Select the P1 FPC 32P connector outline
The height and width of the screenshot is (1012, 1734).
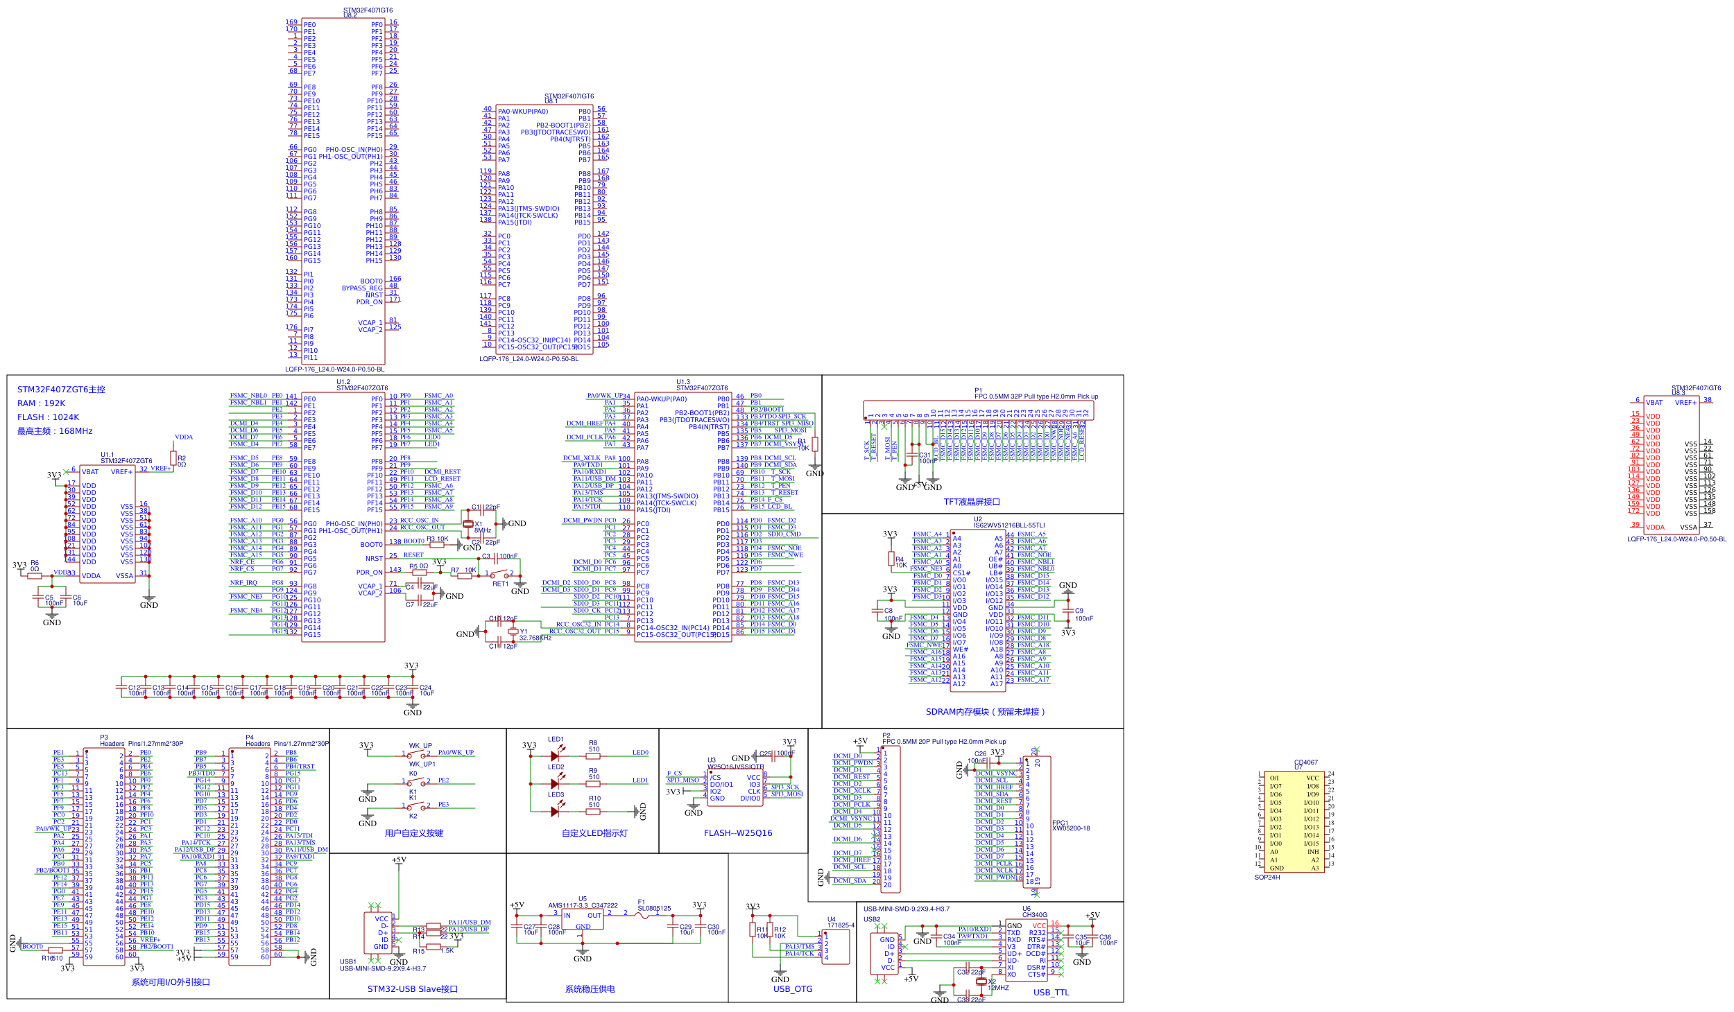[x=978, y=410]
